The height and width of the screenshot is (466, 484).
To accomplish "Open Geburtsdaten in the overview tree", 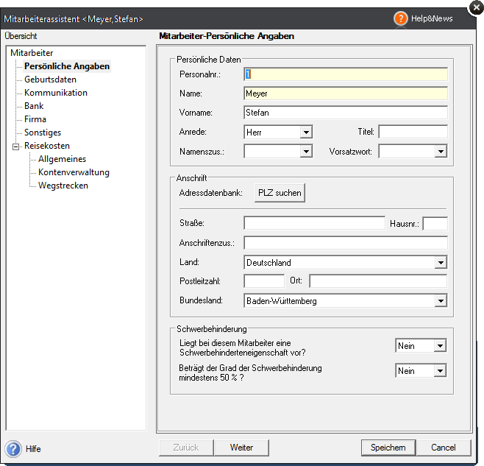I will pos(50,80).
